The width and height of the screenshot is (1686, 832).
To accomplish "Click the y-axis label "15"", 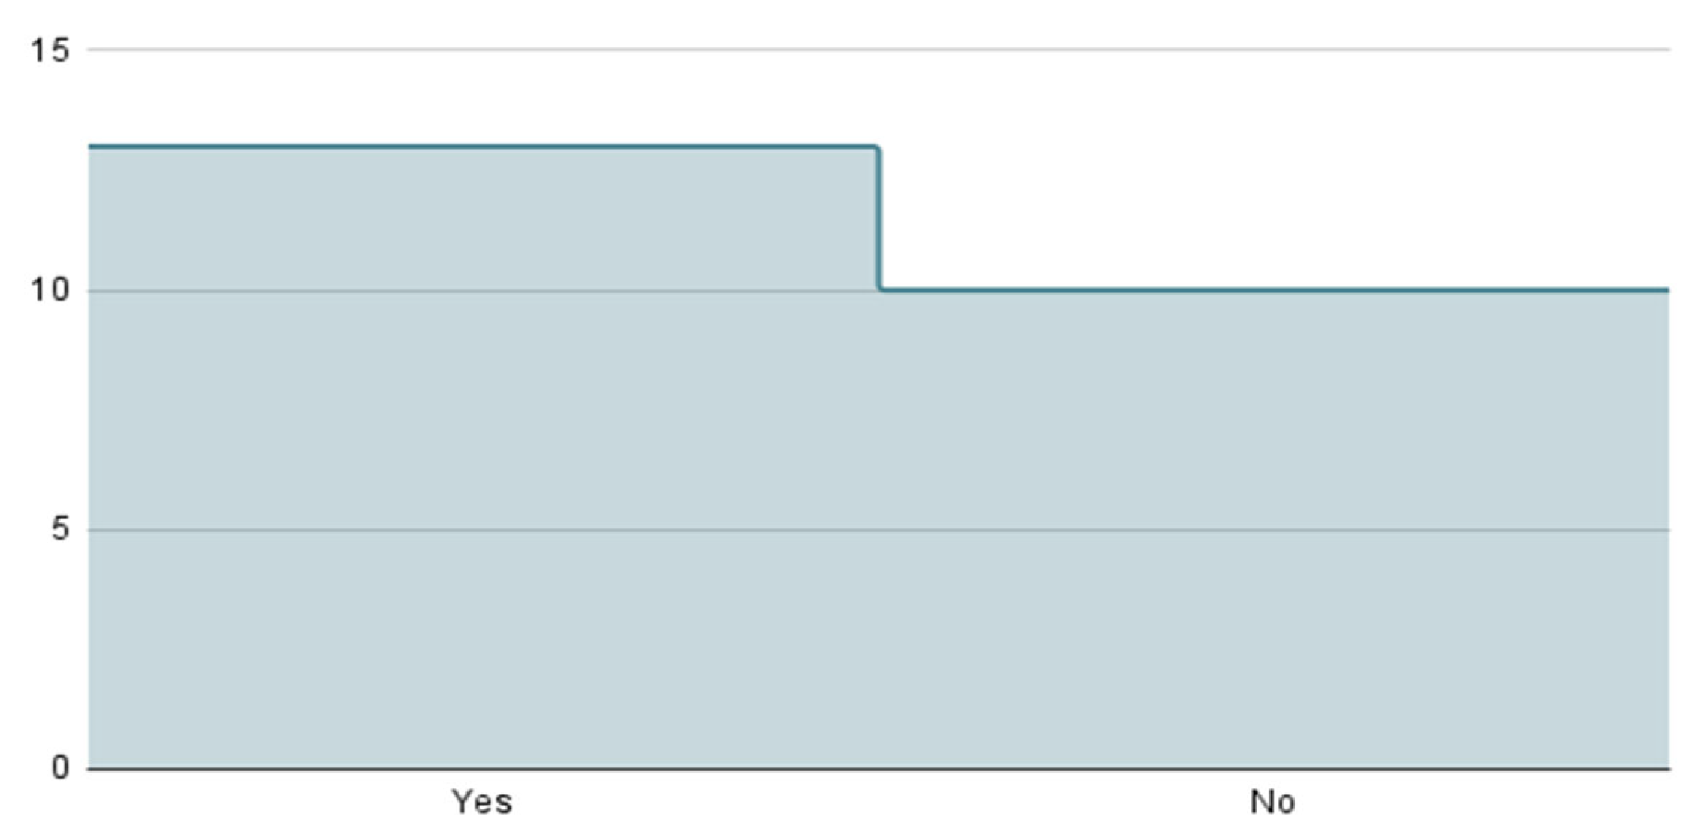I will [x=50, y=50].
